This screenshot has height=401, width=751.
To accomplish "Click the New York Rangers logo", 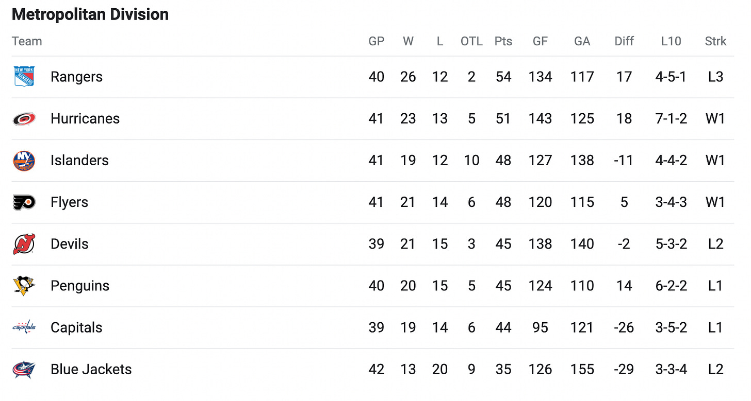I will coord(24,77).
